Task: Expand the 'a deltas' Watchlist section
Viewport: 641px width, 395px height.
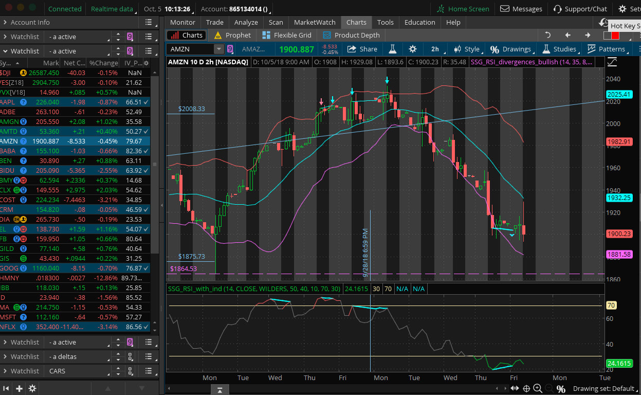Action: click(x=5, y=356)
